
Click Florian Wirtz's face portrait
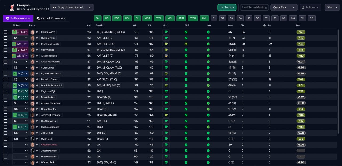tap(33, 32)
